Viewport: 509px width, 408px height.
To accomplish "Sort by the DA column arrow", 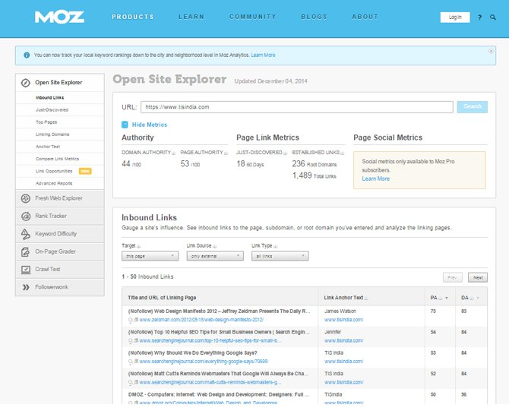I will (478, 298).
